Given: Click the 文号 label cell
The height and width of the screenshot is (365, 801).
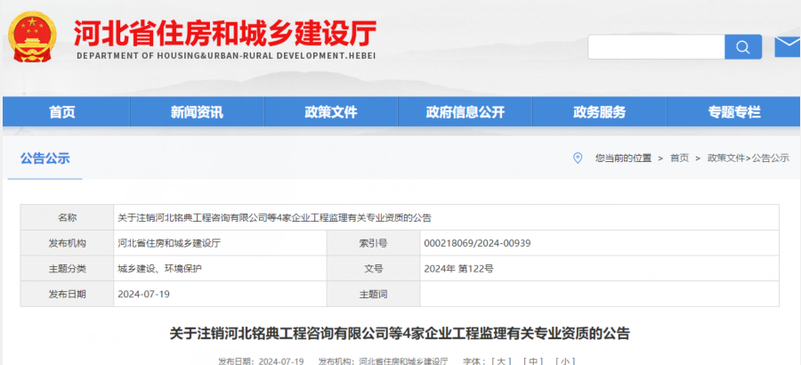Looking at the screenshot, I should [374, 269].
